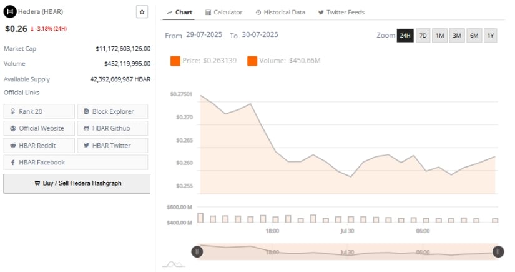Select the 1M zoom range
Screen dimensions: 515x272
[440, 36]
